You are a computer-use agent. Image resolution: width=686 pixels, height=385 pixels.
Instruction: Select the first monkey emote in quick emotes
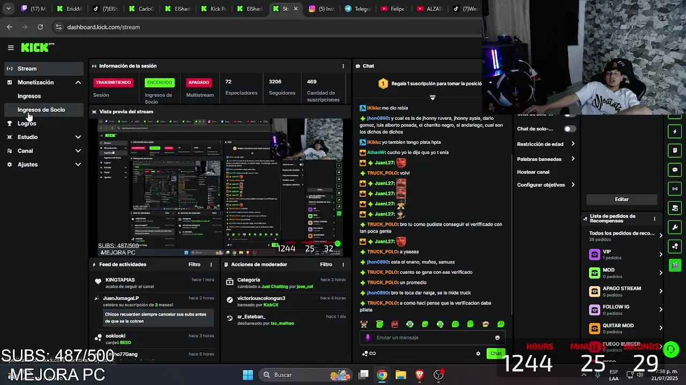click(x=364, y=324)
